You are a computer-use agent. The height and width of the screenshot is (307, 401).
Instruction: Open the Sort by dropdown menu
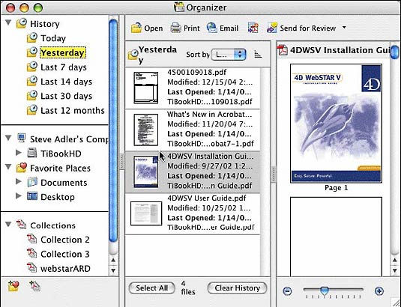[229, 55]
